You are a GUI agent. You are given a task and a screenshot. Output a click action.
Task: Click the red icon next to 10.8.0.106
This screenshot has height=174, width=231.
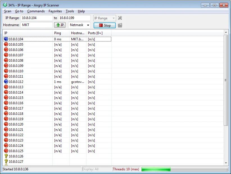point(6,50)
